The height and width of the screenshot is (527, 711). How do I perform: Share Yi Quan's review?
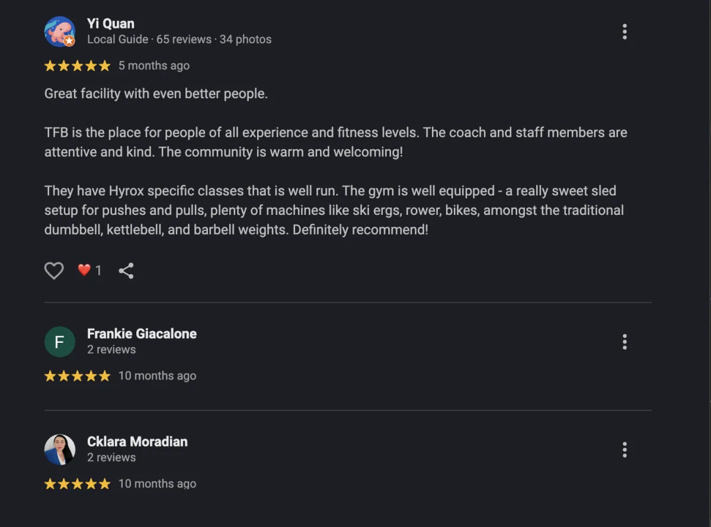(126, 271)
